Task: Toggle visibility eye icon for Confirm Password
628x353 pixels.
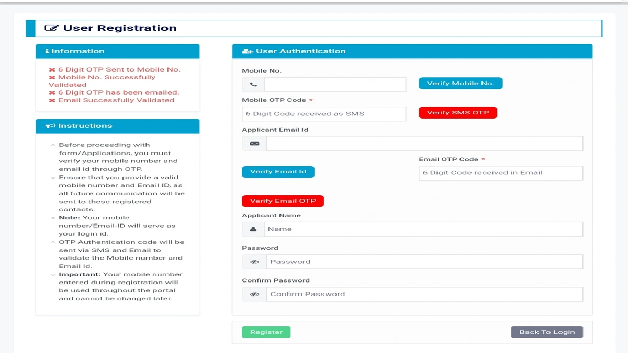Action: [254, 295]
